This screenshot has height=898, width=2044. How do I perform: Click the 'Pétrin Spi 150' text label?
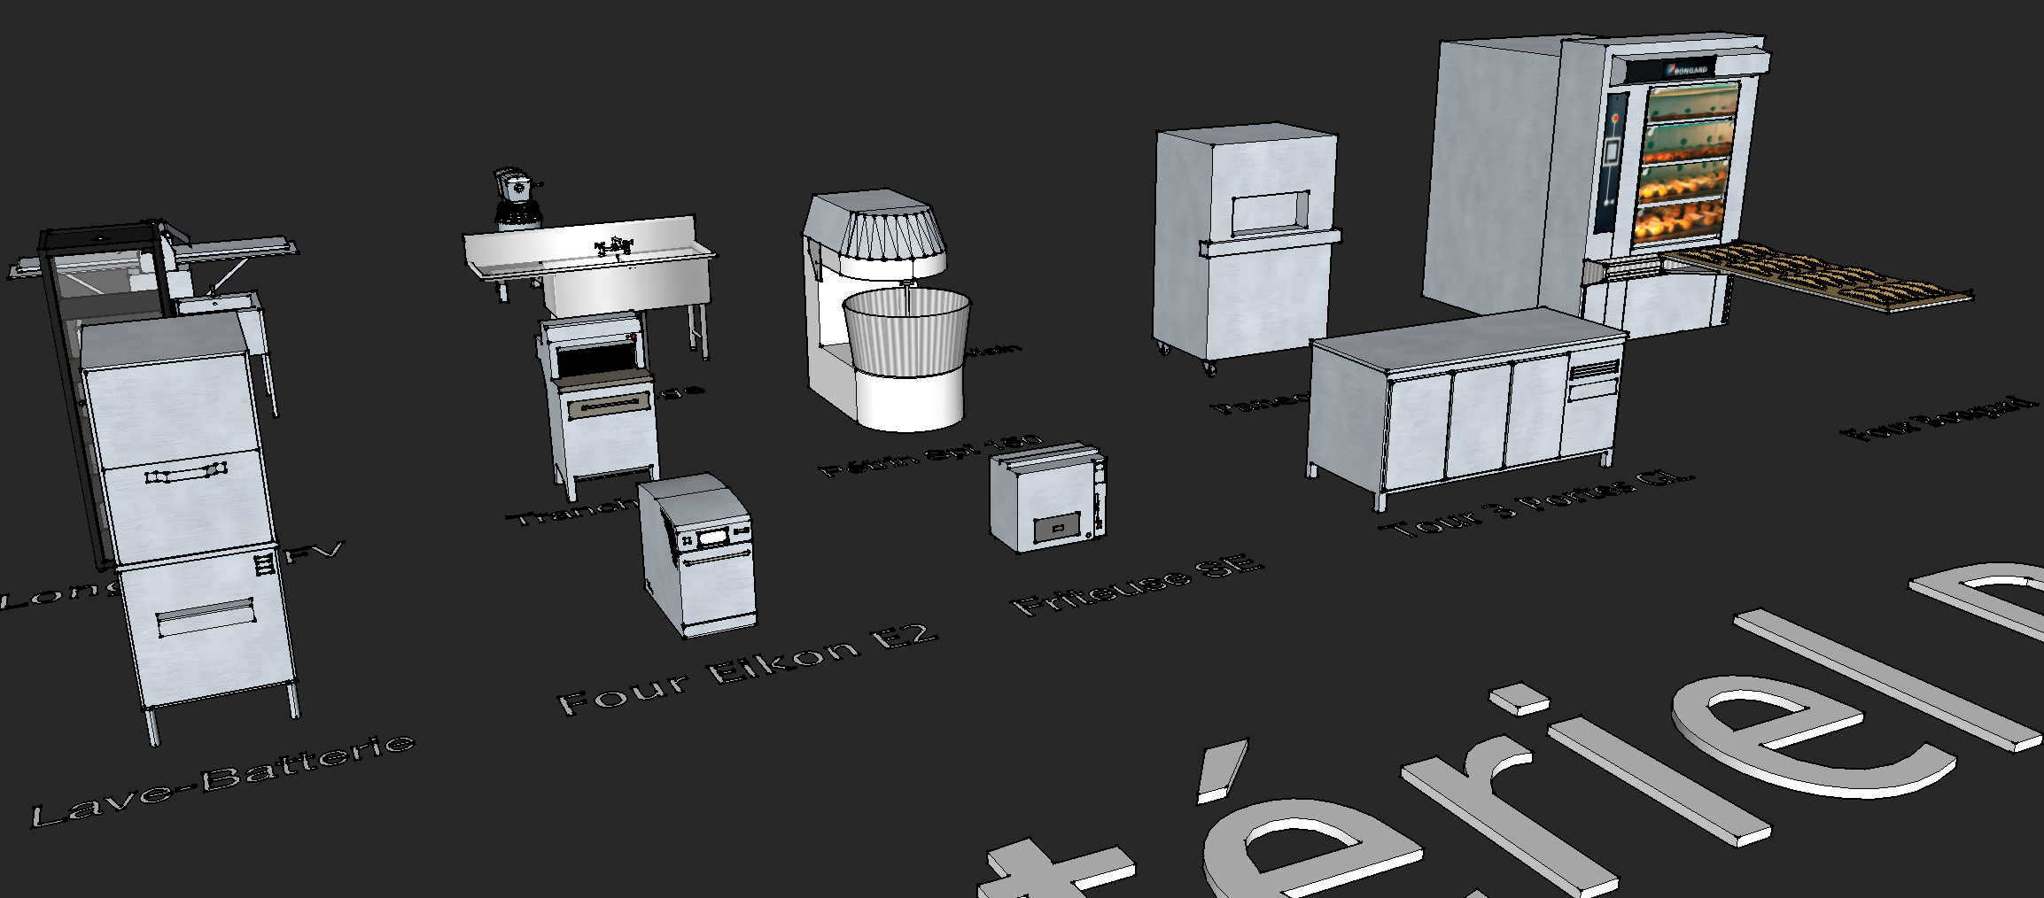[x=930, y=456]
